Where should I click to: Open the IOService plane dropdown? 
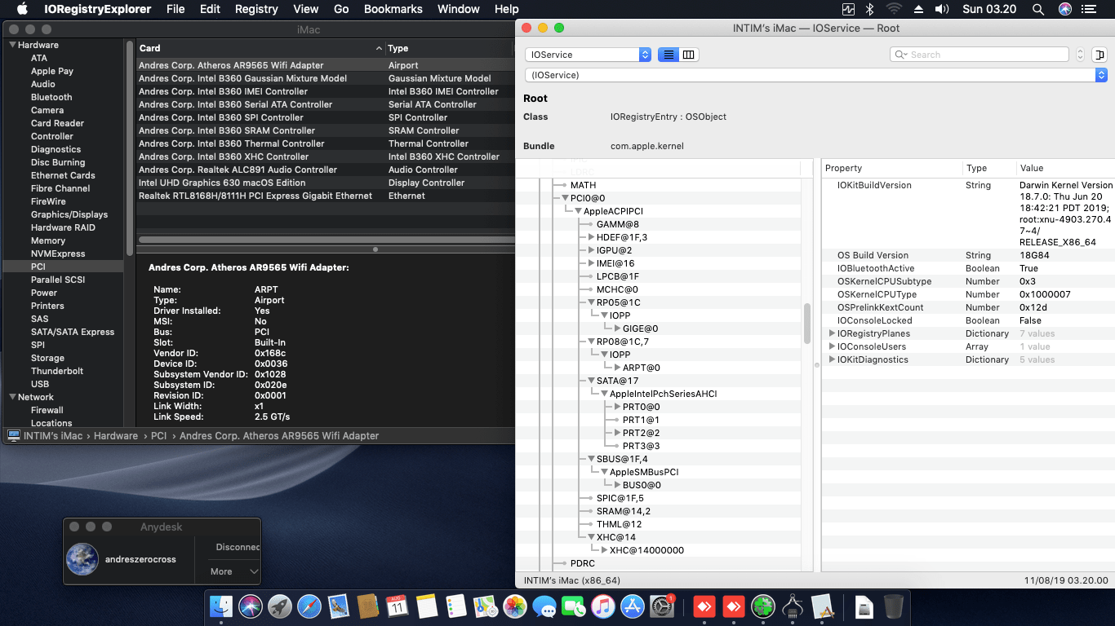coord(588,55)
